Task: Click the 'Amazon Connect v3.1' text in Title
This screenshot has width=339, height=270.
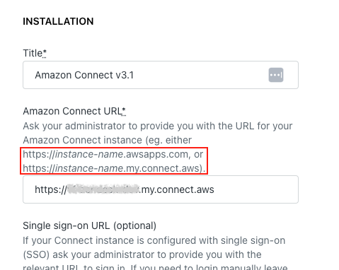Action: point(84,75)
